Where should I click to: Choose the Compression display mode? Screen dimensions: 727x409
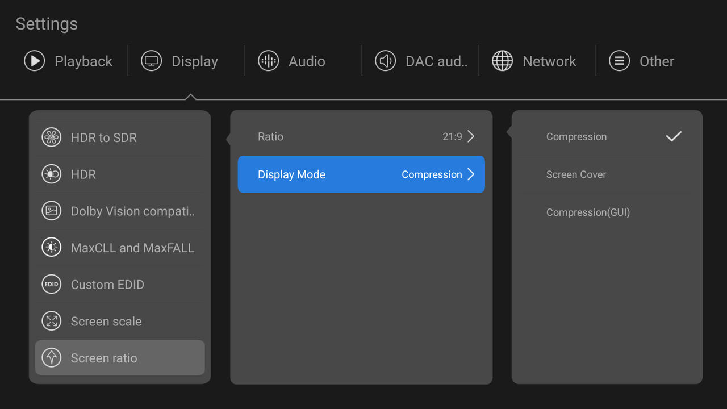point(607,136)
